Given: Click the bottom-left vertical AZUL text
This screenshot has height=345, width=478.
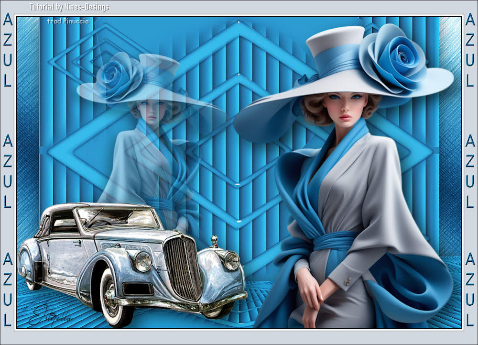Looking at the screenshot, I should pyautogui.click(x=8, y=289).
